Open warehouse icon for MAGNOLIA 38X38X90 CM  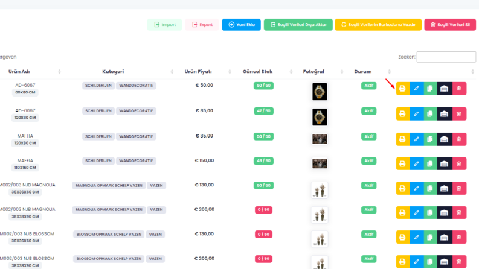(x=445, y=212)
